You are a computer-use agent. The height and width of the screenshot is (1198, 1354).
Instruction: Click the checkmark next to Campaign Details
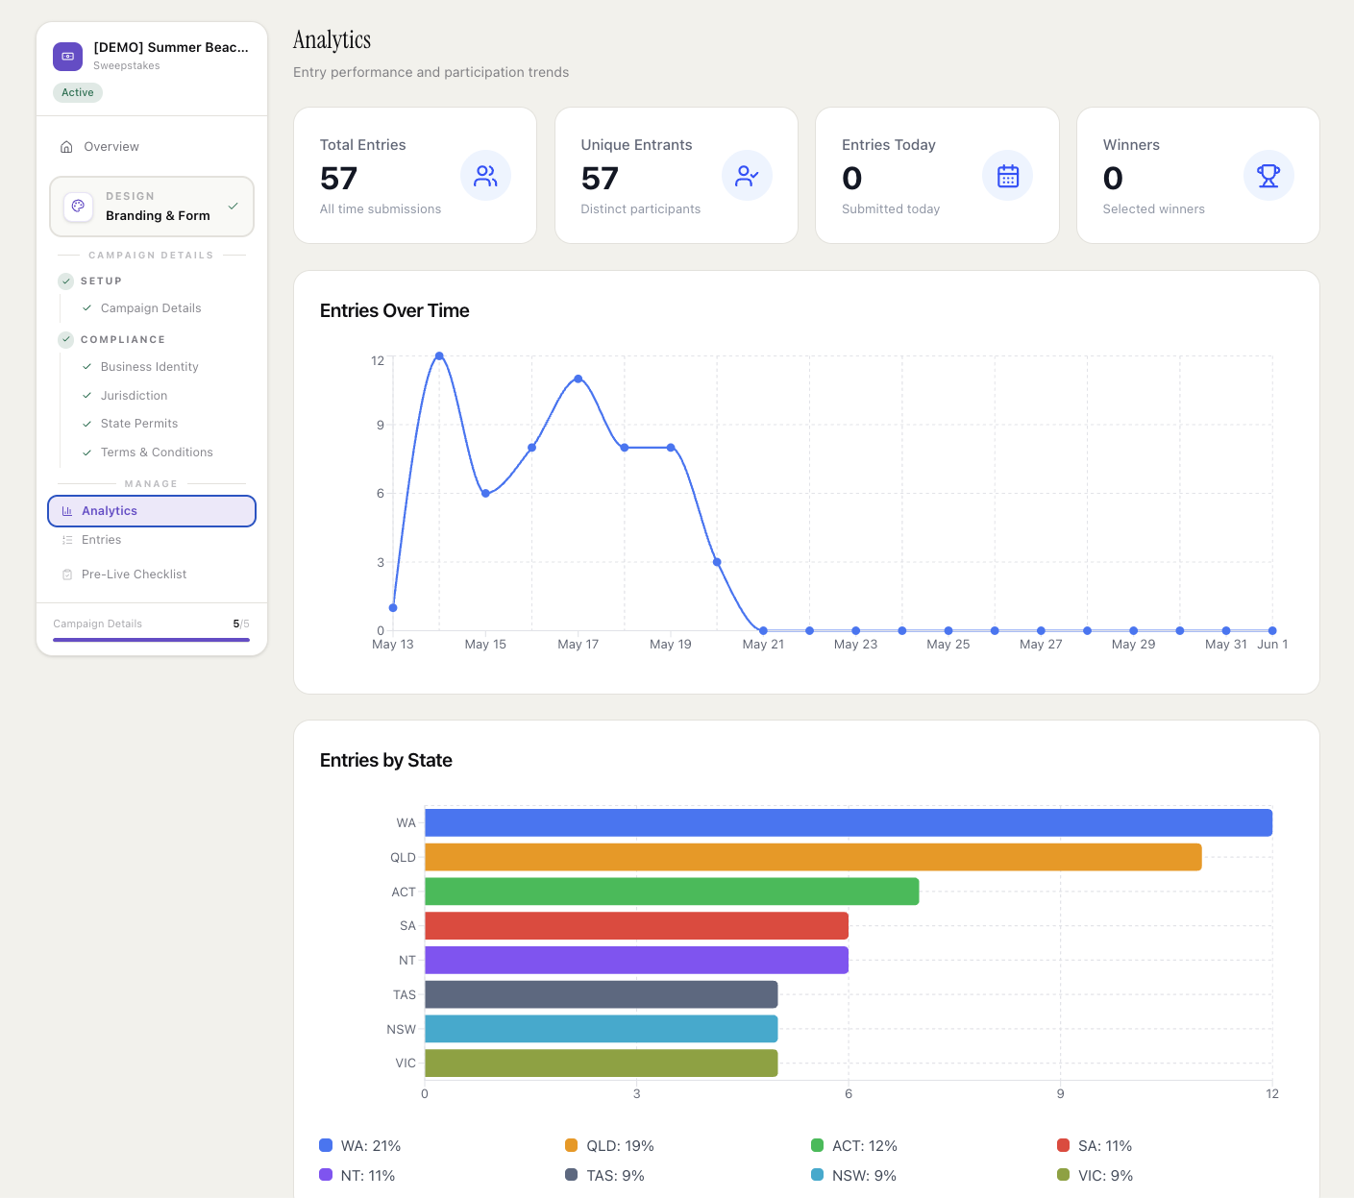point(87,308)
